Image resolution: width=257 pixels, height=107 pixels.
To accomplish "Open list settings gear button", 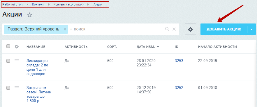I will (x=190, y=29).
